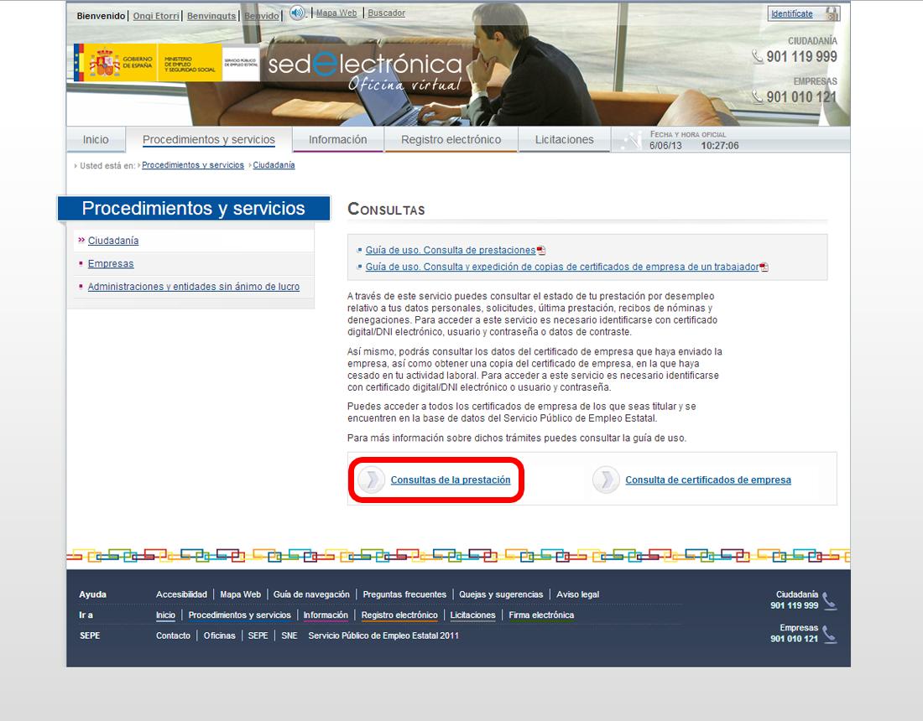Open Administraciones y entidades sin ánimo de lucro
Screen dimensions: 923x721
click(193, 287)
